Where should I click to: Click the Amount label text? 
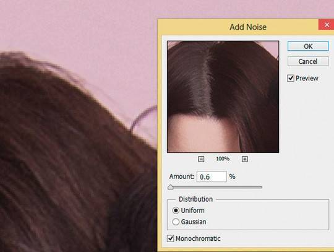click(182, 176)
